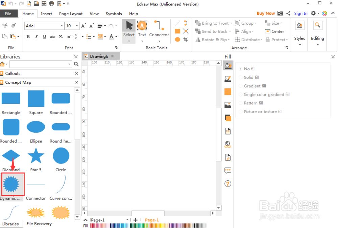Switch to the Insert tab
The width and height of the screenshot is (338, 228).
(46, 14)
